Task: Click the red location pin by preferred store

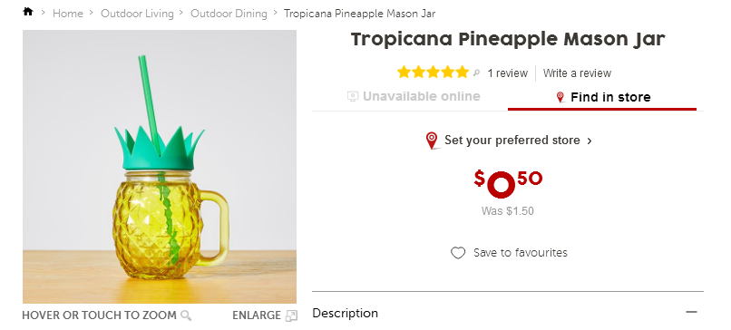Action: point(432,141)
